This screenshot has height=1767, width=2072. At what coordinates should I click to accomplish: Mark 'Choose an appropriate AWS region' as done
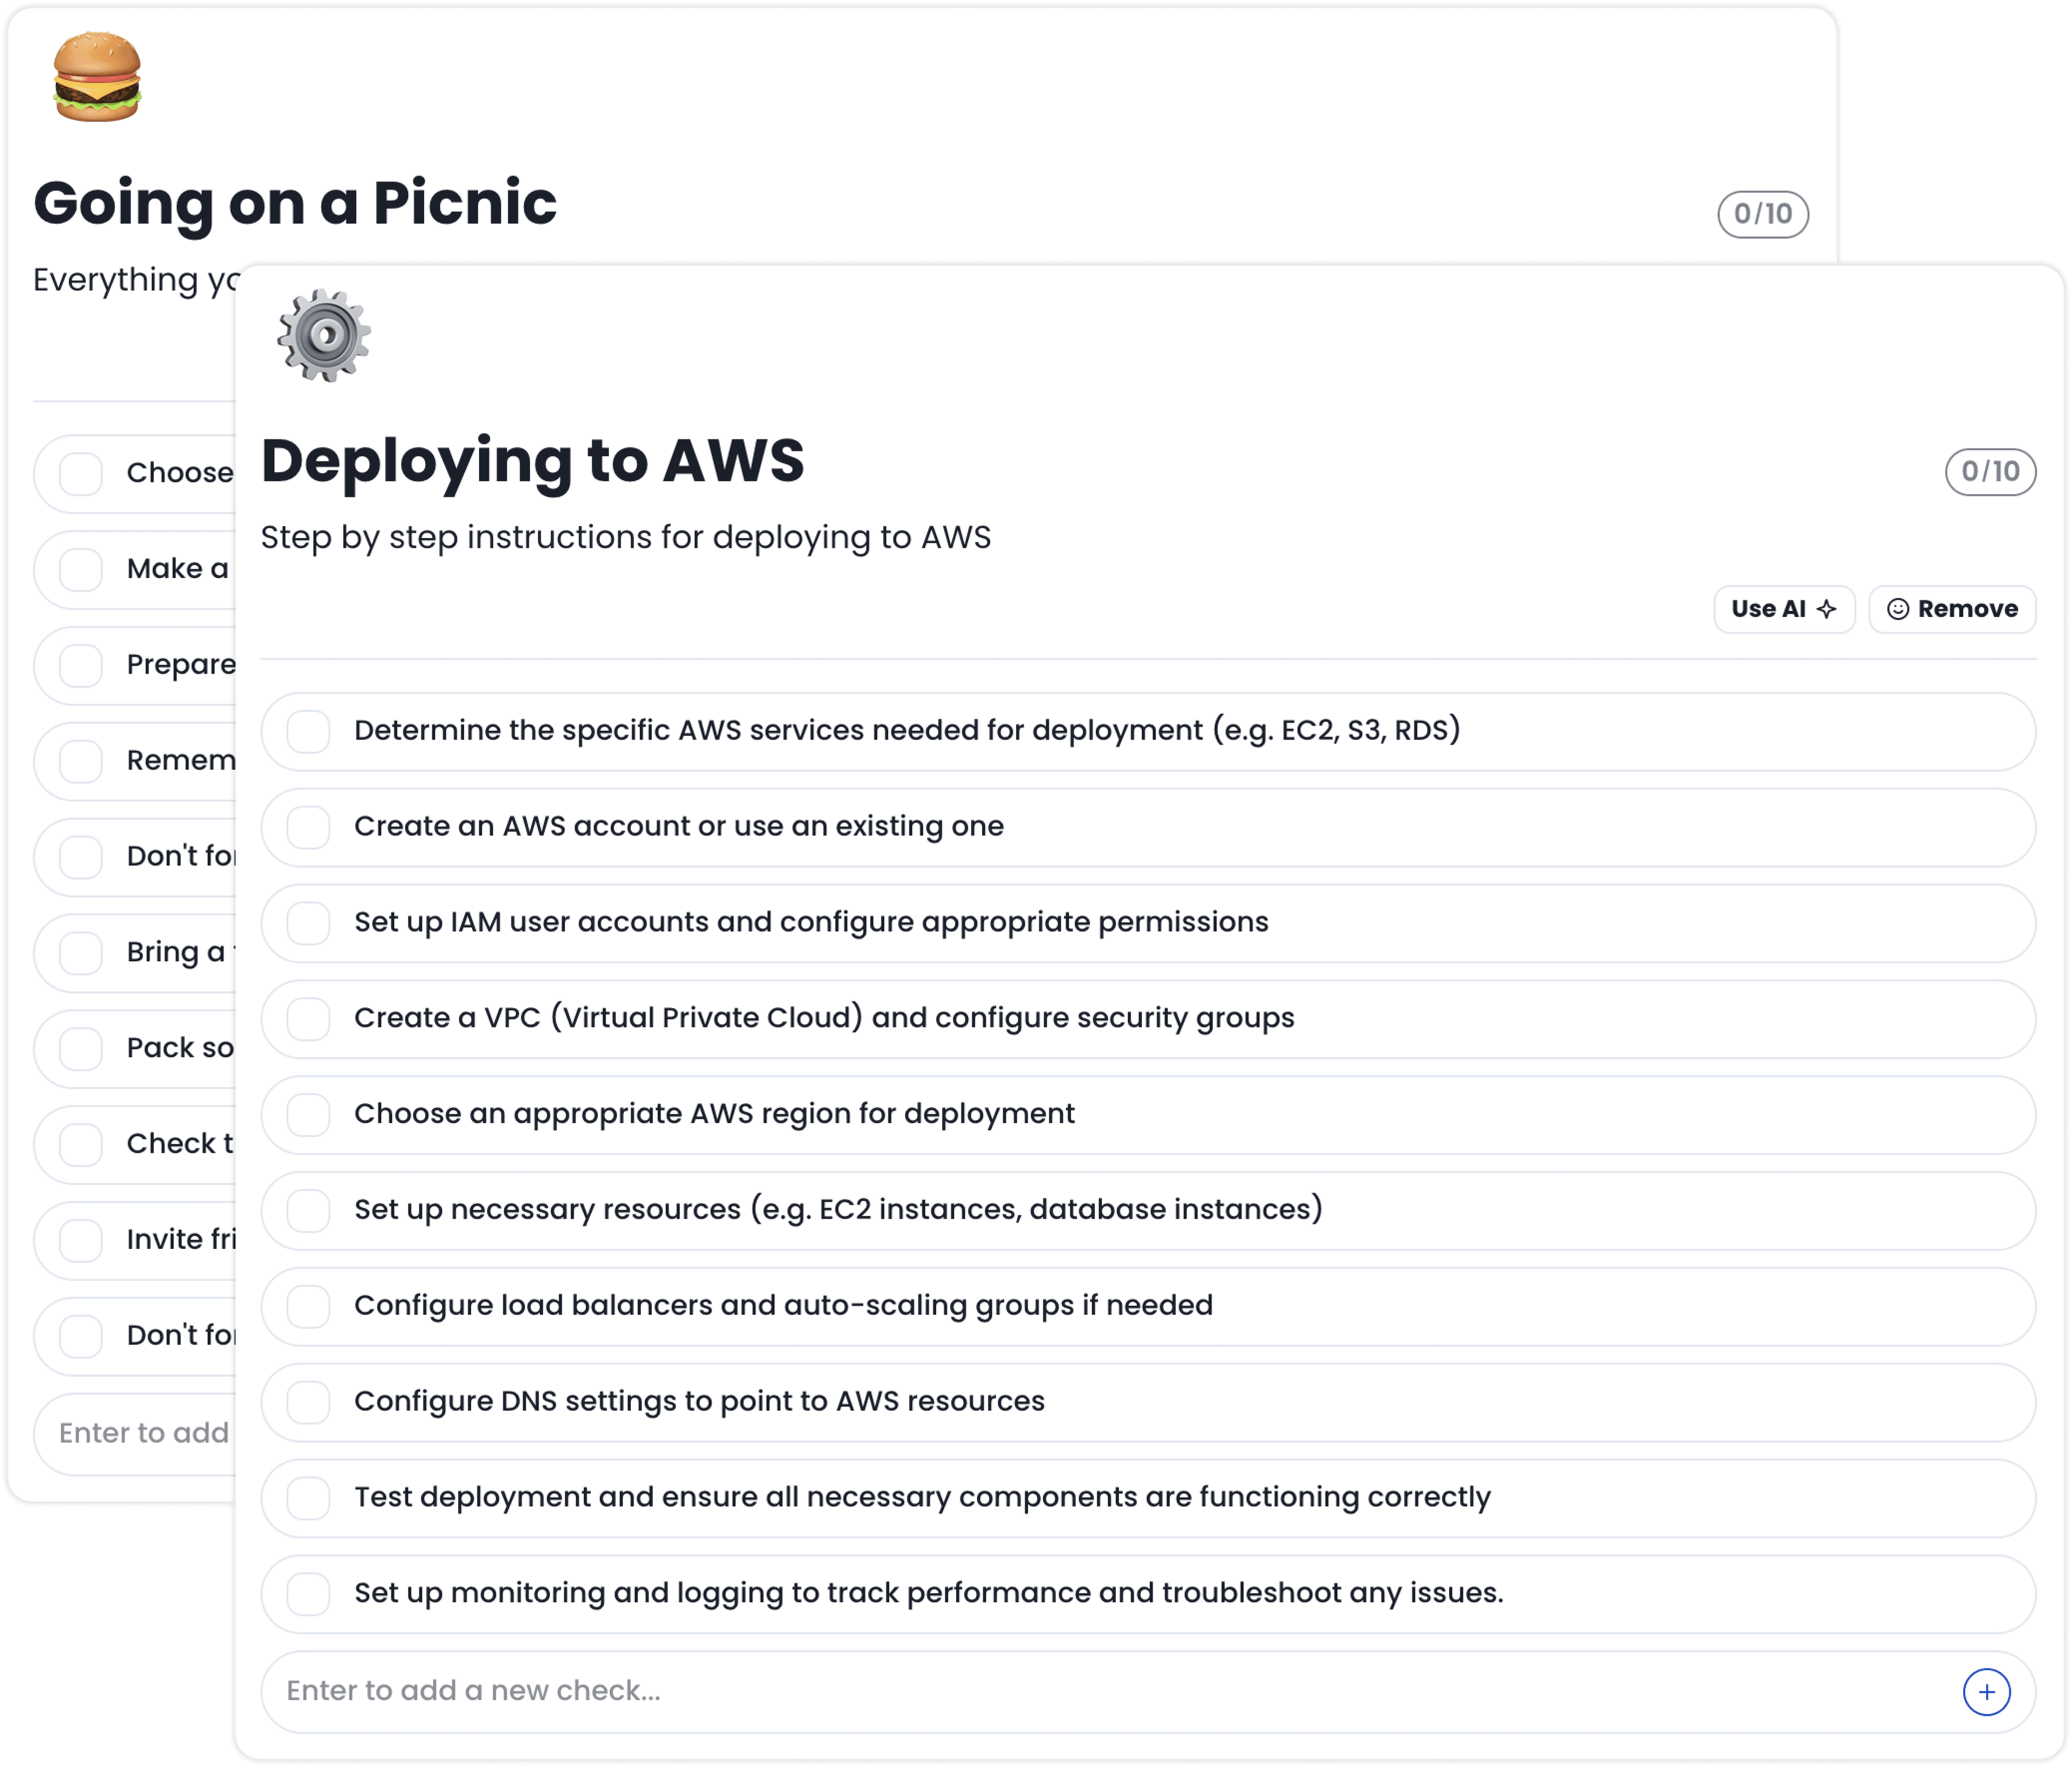point(308,1114)
